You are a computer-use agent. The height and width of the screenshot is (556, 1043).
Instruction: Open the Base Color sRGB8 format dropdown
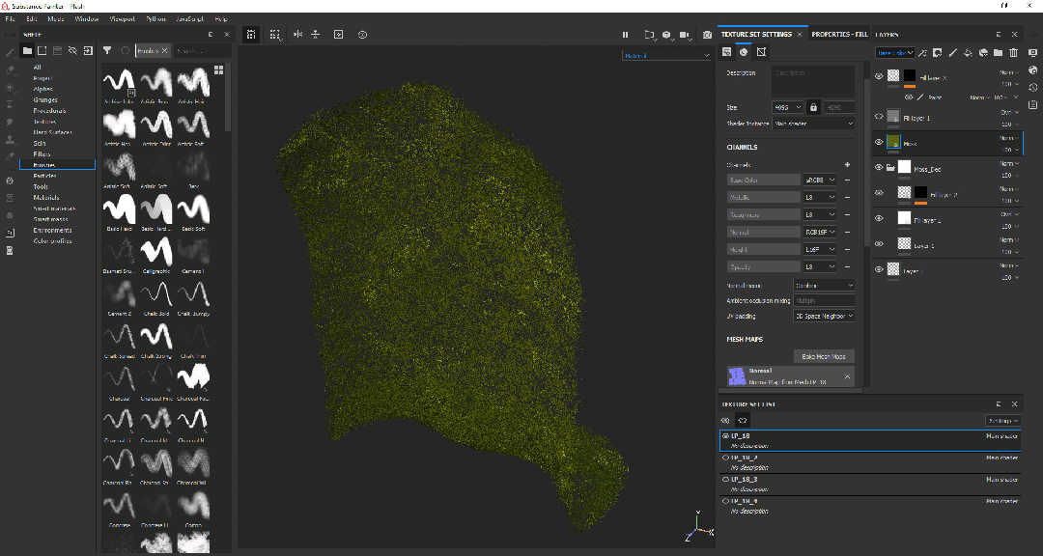[x=820, y=180]
